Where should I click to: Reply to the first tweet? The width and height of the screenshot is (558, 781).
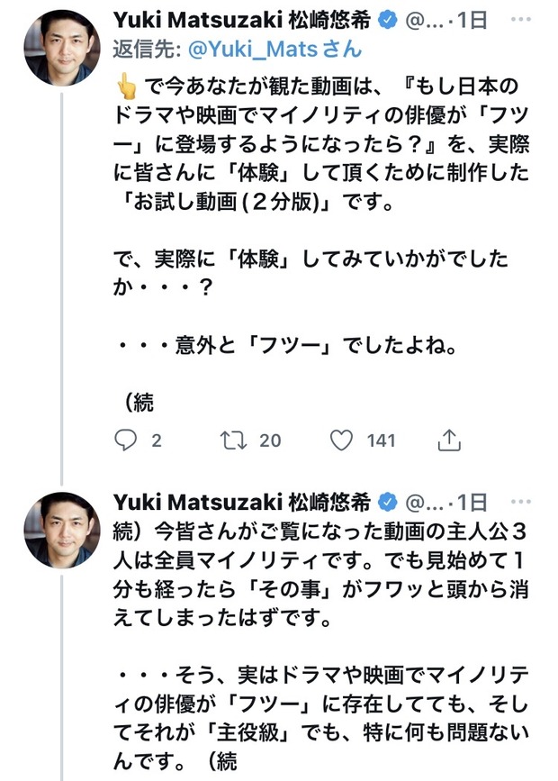tap(127, 440)
